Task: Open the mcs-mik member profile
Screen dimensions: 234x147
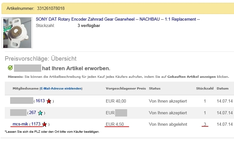Action: [x=21, y=124]
